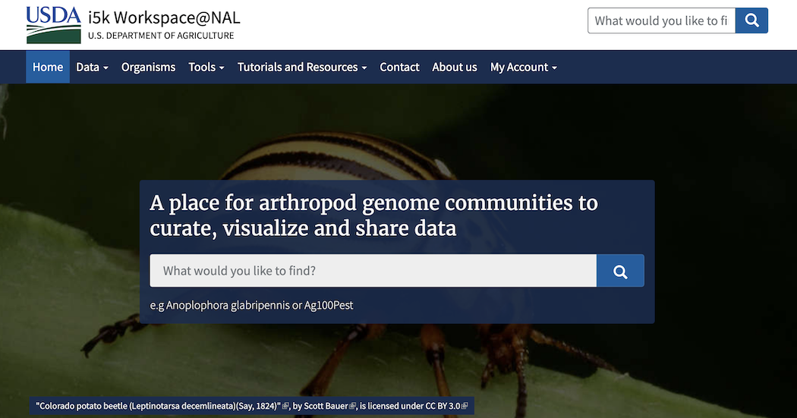Open the Contact page
The width and height of the screenshot is (797, 418).
399,67
